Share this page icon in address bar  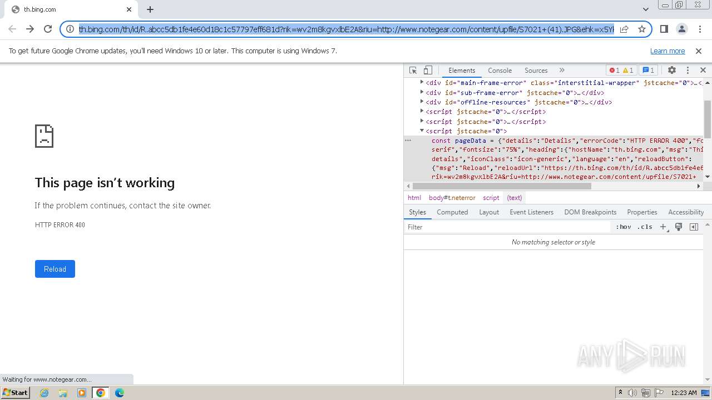[624, 29]
